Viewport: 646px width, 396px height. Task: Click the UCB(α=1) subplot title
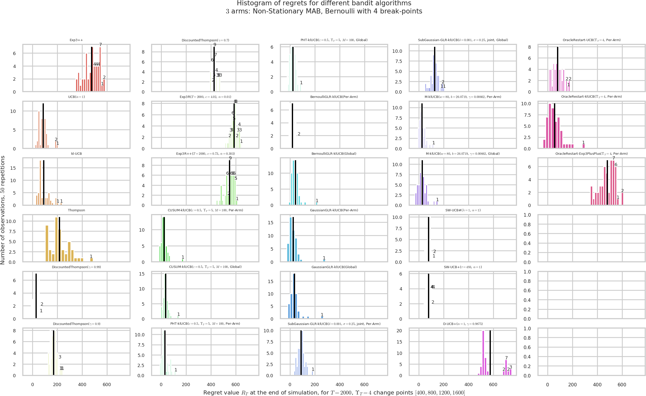pyautogui.click(x=76, y=97)
